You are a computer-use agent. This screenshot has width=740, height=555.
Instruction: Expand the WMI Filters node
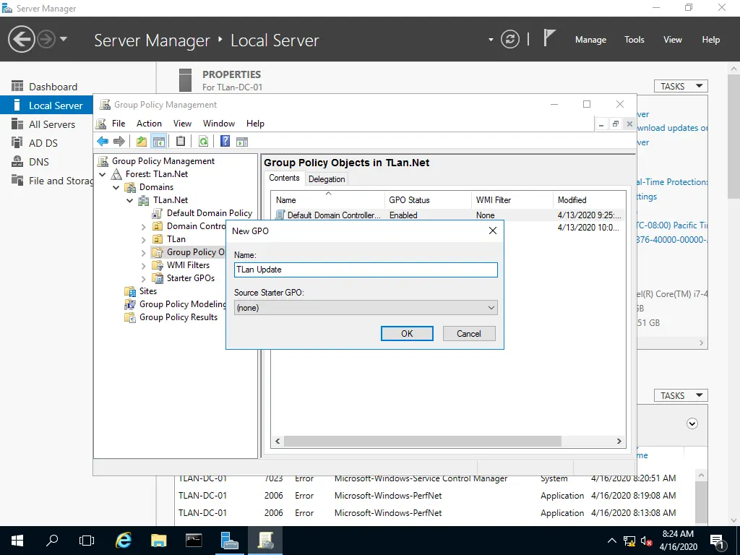(x=144, y=266)
